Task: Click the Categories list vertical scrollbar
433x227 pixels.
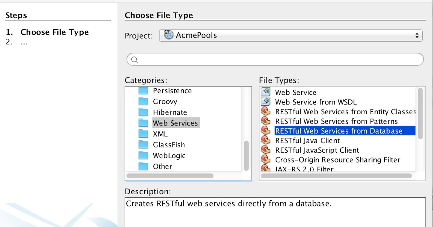Action: coord(246,155)
